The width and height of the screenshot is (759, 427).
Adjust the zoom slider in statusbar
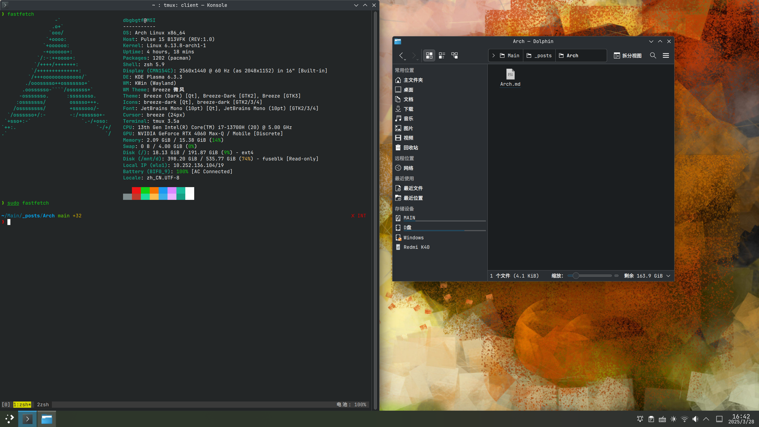(x=576, y=276)
